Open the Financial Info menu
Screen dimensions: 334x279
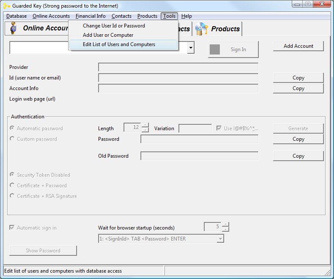[90, 16]
